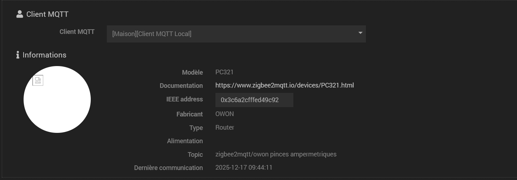
Task: Select the [Maison][Client MQTT Local] combo box
Action: pyautogui.click(x=236, y=34)
